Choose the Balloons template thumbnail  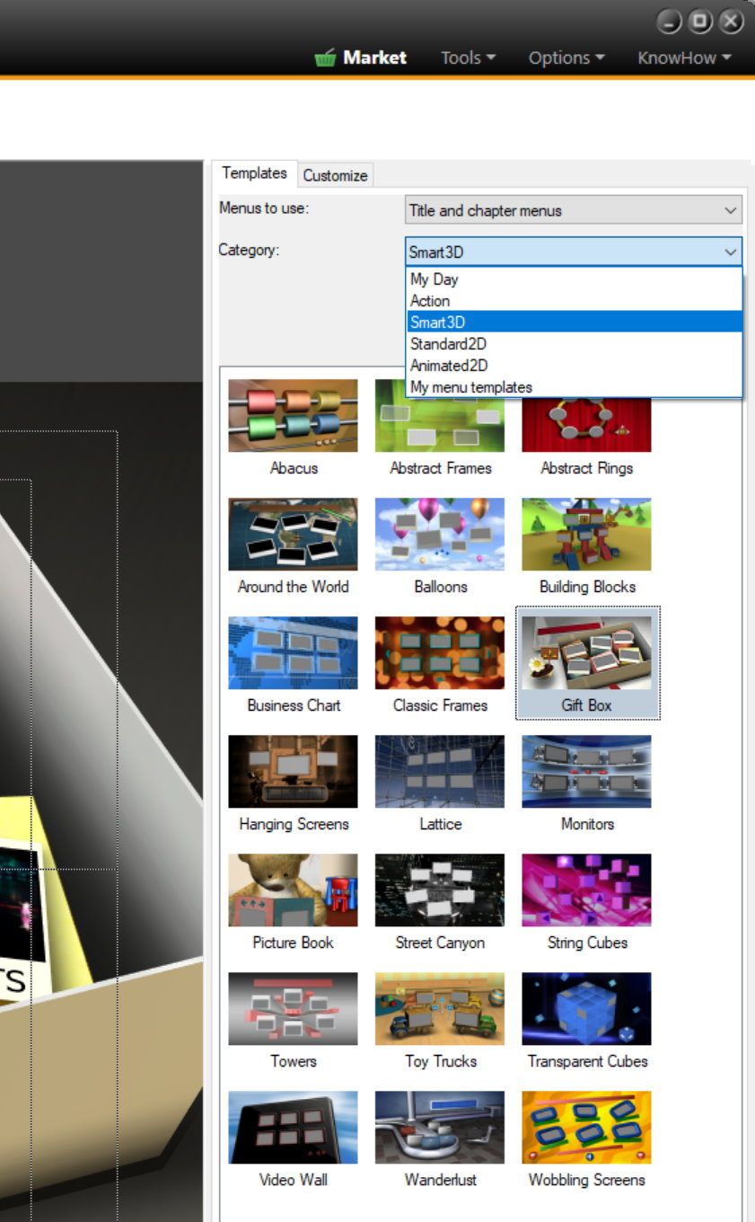pos(440,535)
